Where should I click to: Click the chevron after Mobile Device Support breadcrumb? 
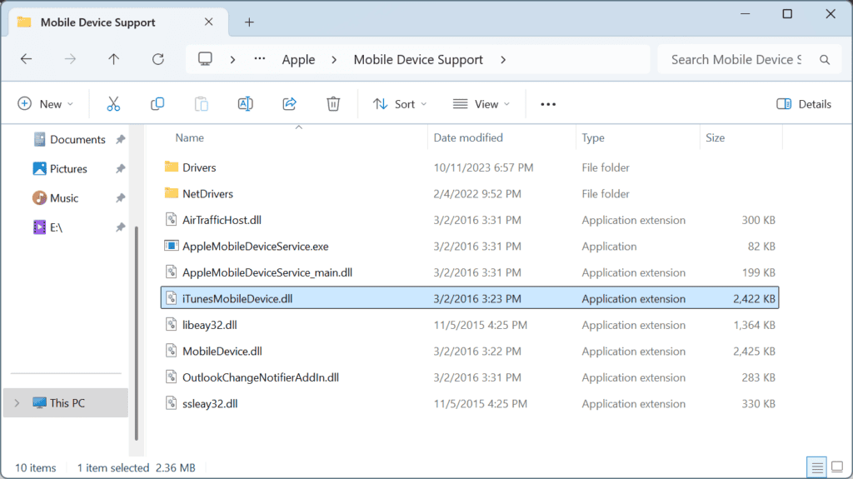coord(503,59)
